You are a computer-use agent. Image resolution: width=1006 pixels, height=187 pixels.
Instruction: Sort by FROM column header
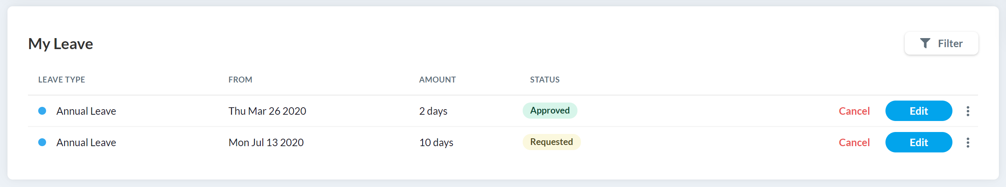(x=240, y=80)
